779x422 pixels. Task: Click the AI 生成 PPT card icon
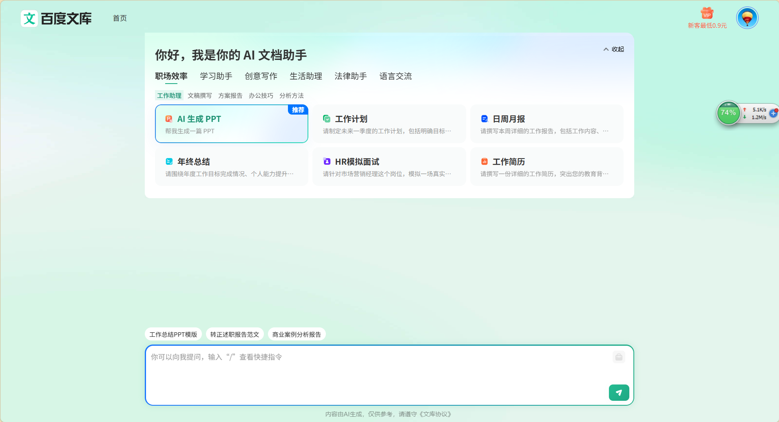[169, 119]
